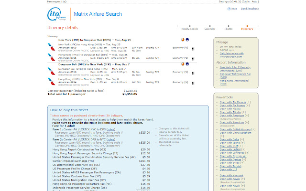The width and height of the screenshot is (306, 191).
Task: Open with Turkish link
Action: (x=230, y=166)
